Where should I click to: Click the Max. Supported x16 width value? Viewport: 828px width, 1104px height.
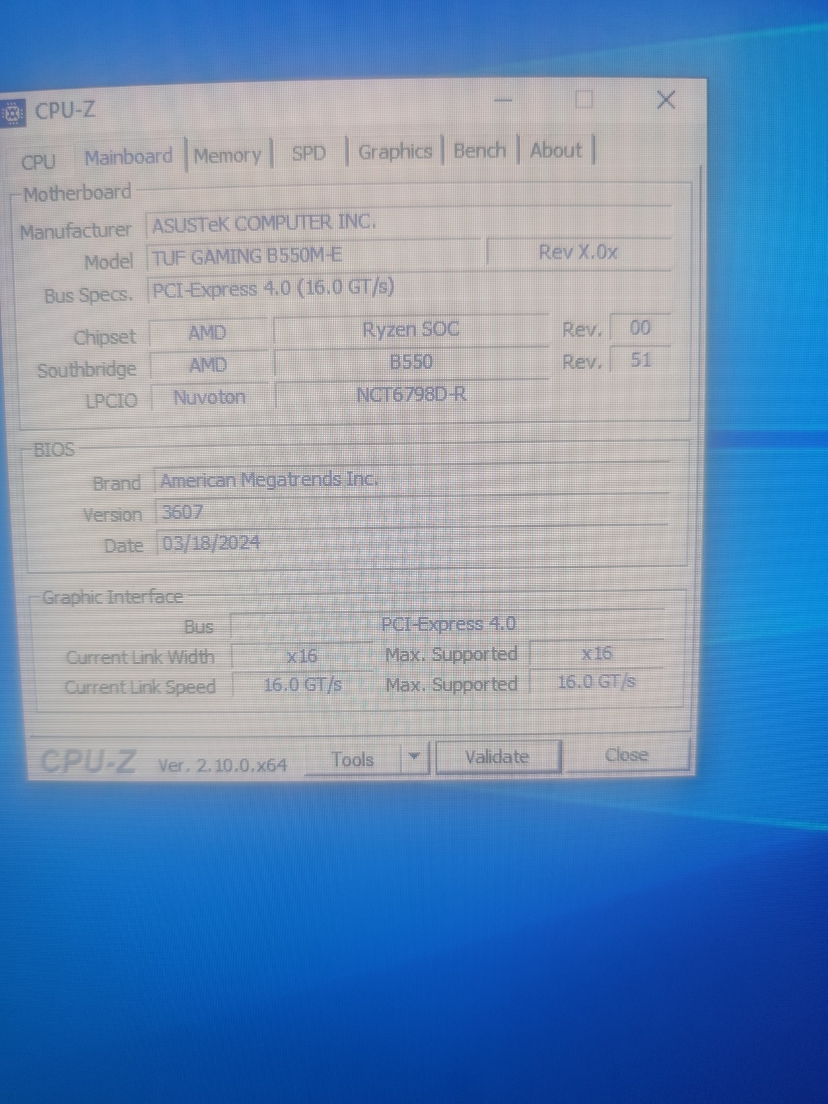point(596,653)
